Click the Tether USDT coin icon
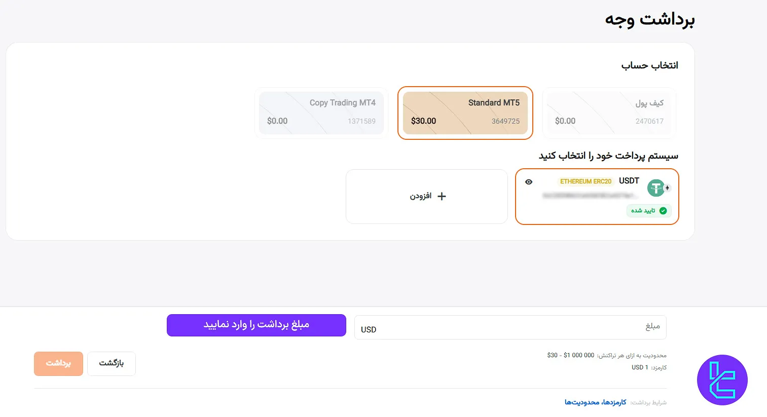767x417 pixels. pos(656,188)
